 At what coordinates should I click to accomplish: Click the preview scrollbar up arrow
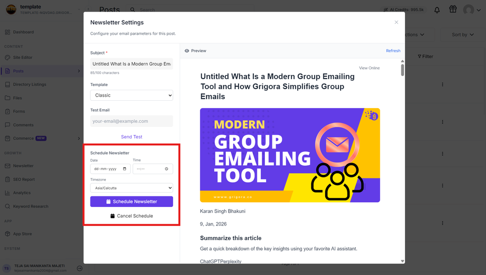pyautogui.click(x=402, y=61)
